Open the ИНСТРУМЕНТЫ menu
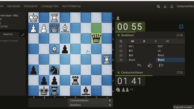Viewport: 194px width, 109px height. point(72,6)
